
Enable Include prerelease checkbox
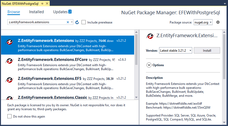(84, 22)
